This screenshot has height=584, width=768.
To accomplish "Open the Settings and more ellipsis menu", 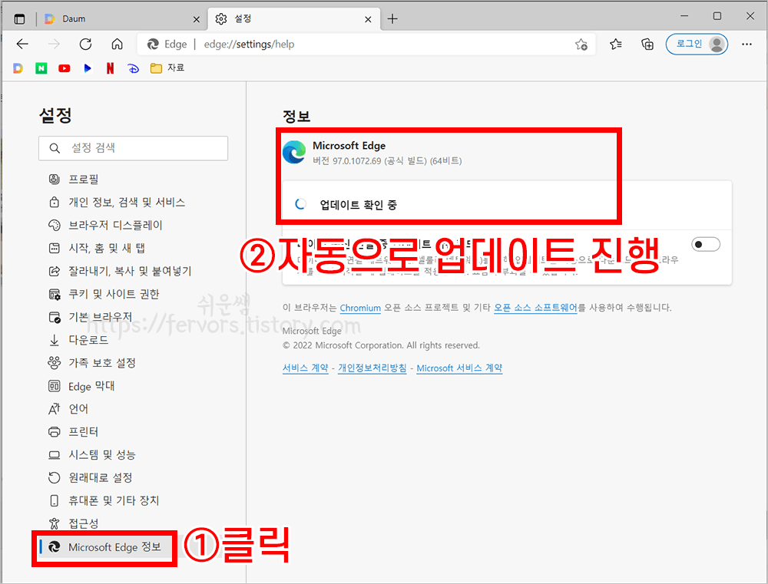I will point(746,45).
